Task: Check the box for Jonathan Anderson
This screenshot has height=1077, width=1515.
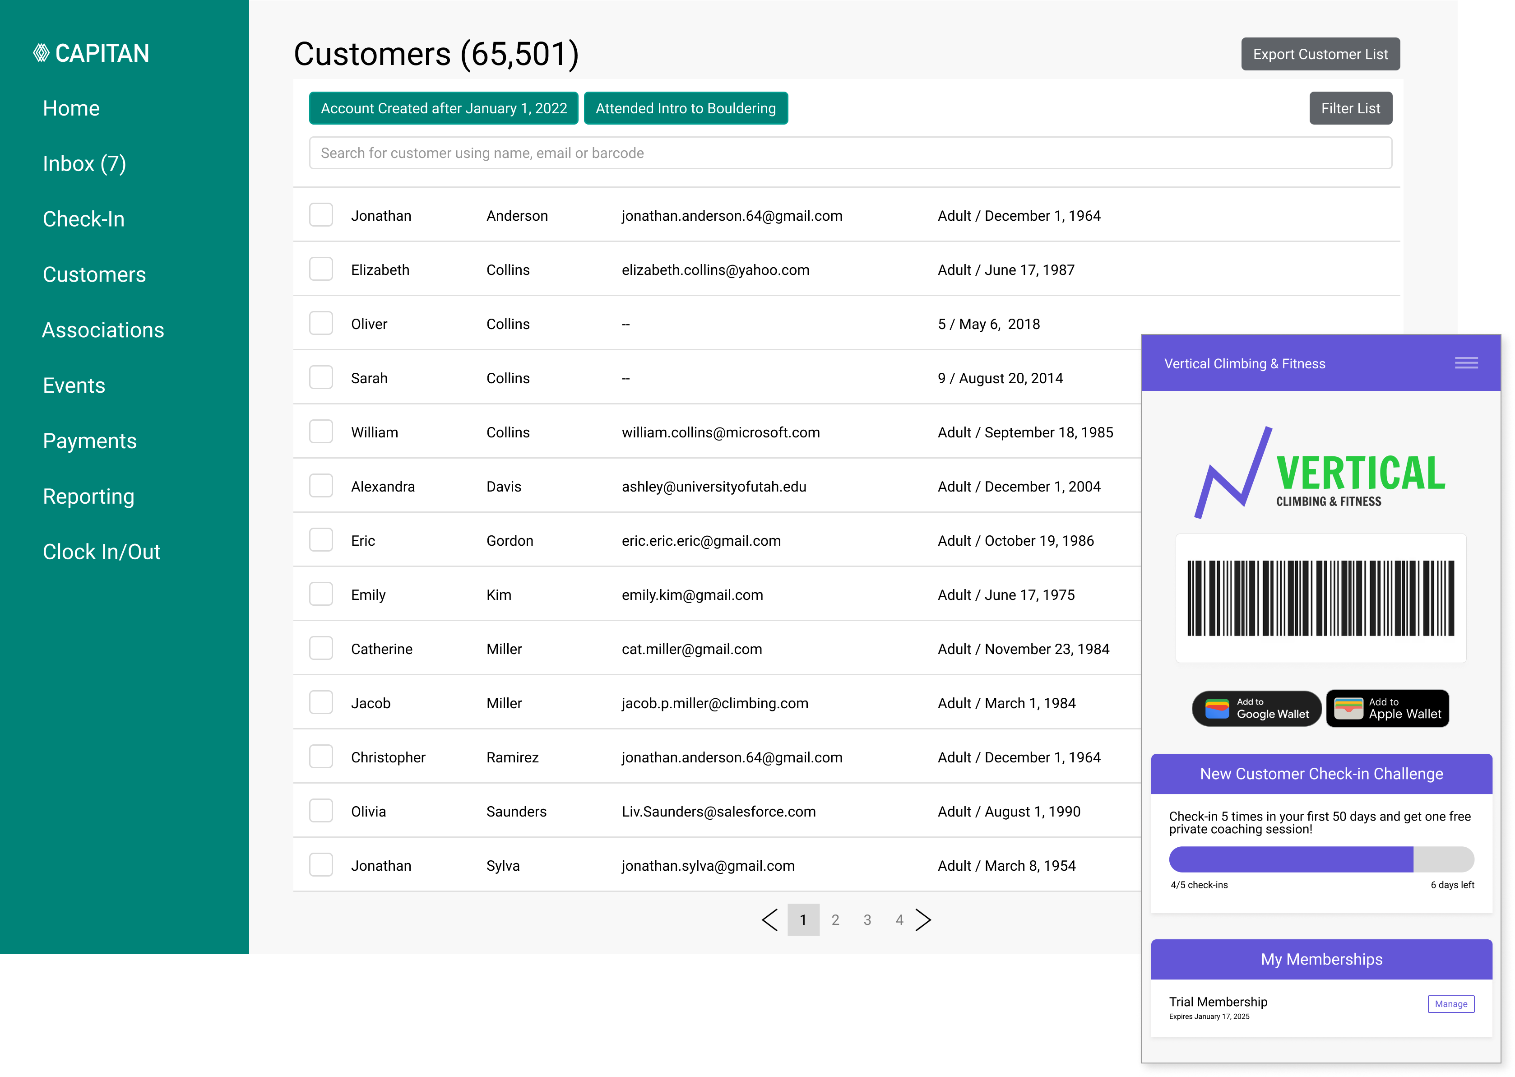Action: (321, 215)
